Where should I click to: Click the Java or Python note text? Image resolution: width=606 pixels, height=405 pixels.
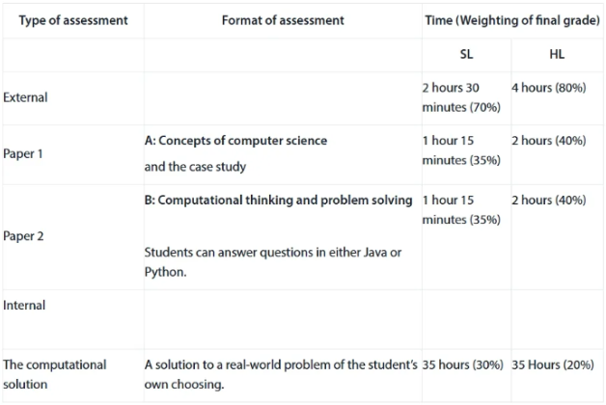(273, 262)
